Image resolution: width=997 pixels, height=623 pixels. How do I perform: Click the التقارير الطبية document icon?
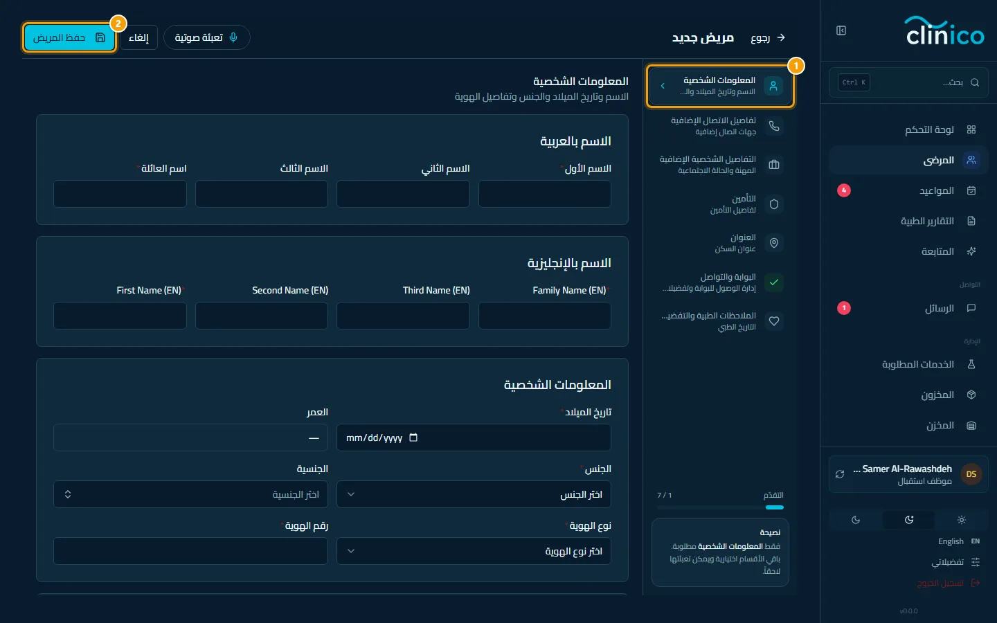pos(971,221)
